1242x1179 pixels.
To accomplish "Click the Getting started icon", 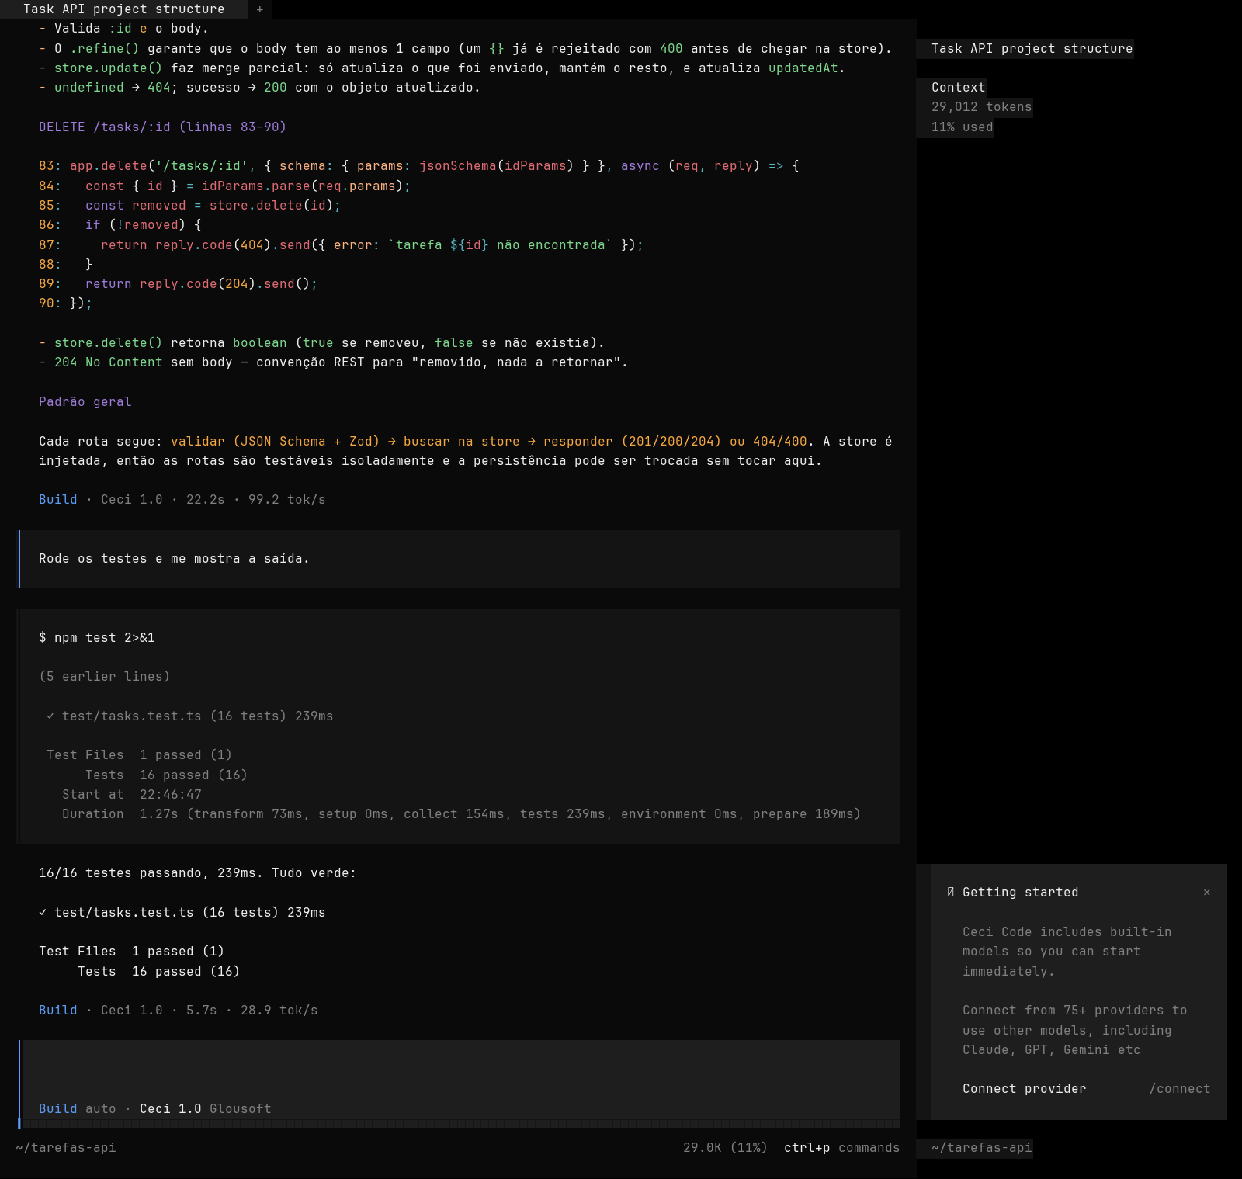I will click(951, 893).
